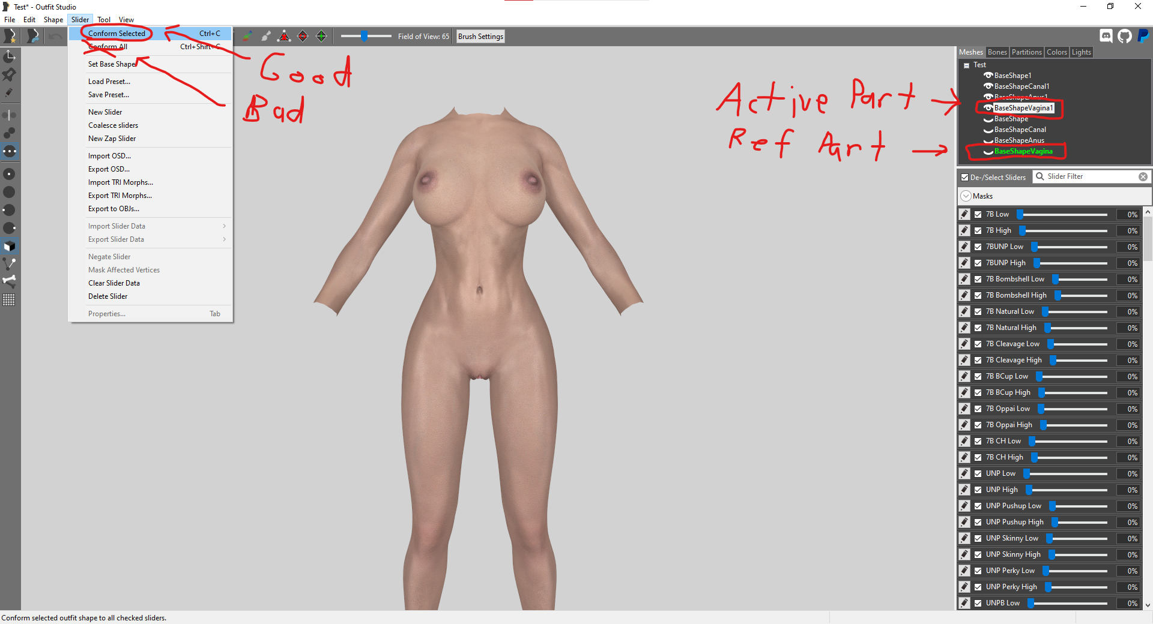This screenshot has height=624, width=1153.
Task: Choose the small-dot brush size preset
Action: 10,174
